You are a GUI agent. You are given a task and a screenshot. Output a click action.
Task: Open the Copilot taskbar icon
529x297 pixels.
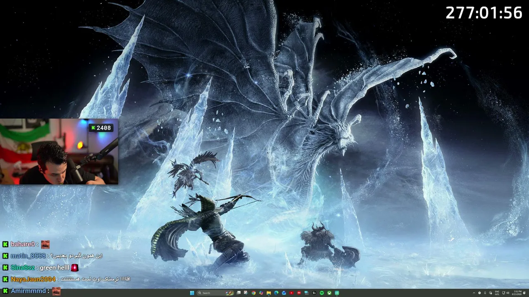(x=261, y=293)
